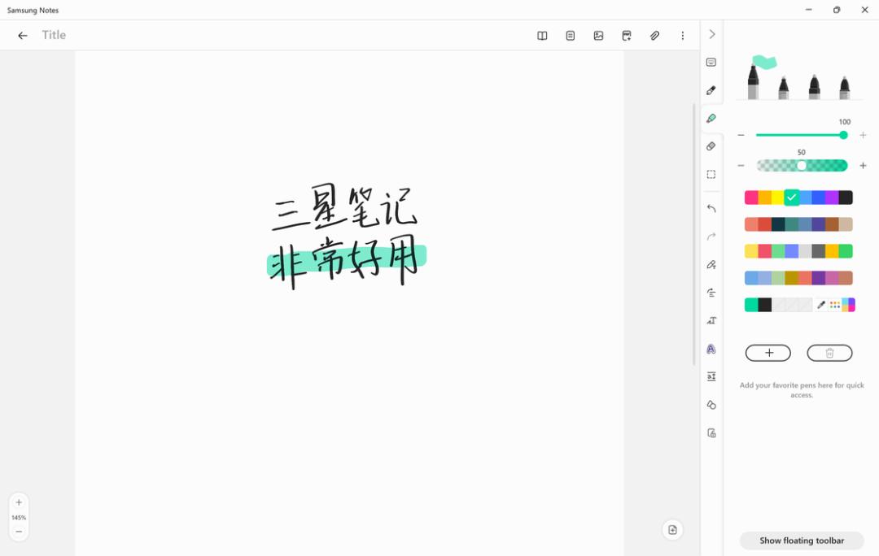This screenshot has width=879, height=556.
Task: Pick the recent black swatch in bottom row
Action: point(764,305)
